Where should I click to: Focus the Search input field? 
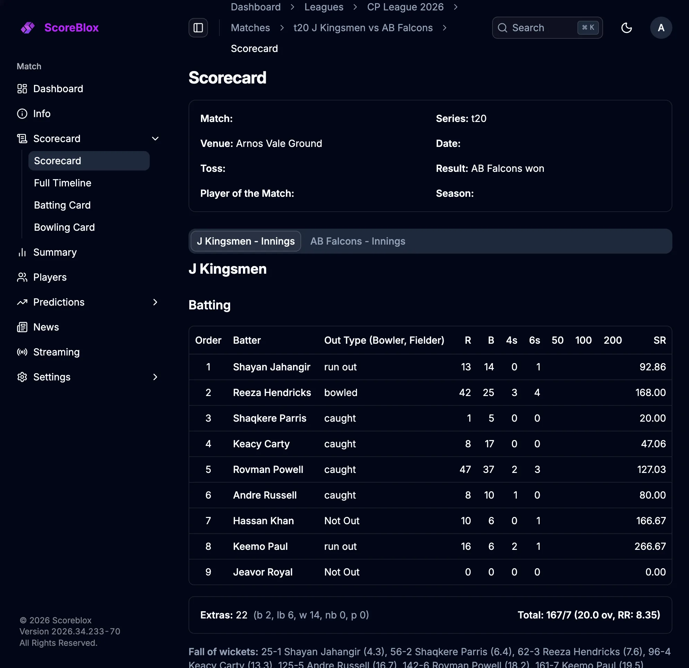click(547, 28)
